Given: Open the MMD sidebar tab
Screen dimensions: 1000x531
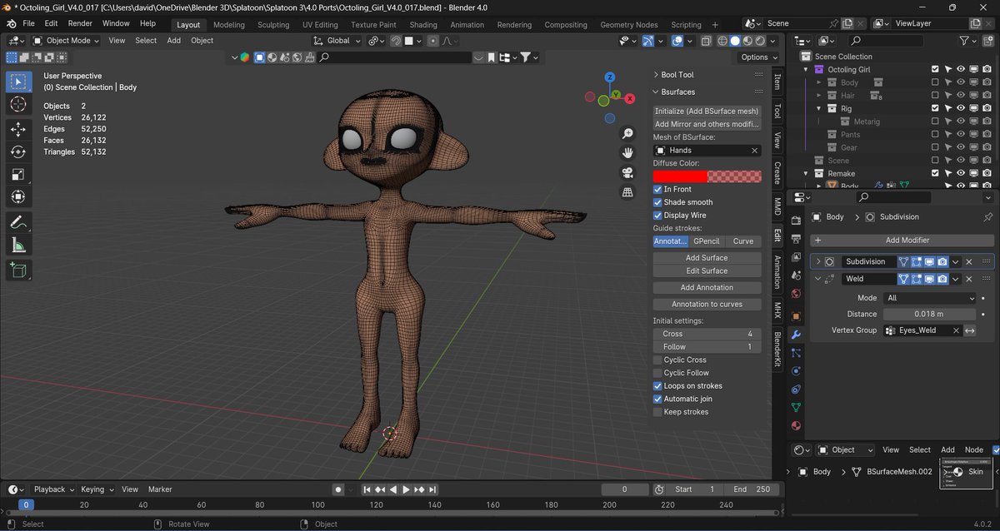Looking at the screenshot, I should pos(777,206).
